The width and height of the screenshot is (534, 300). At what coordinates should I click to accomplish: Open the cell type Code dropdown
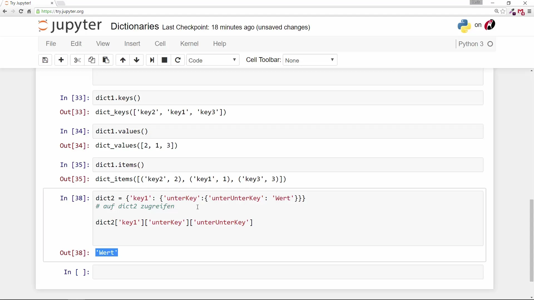[213, 60]
